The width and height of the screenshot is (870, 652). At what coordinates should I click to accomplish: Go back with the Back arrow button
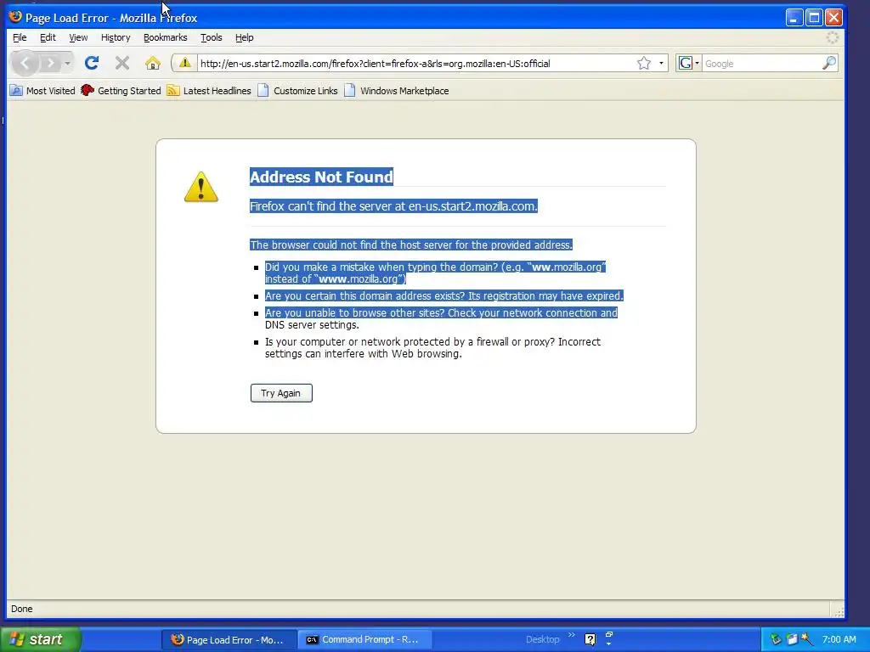[25, 63]
